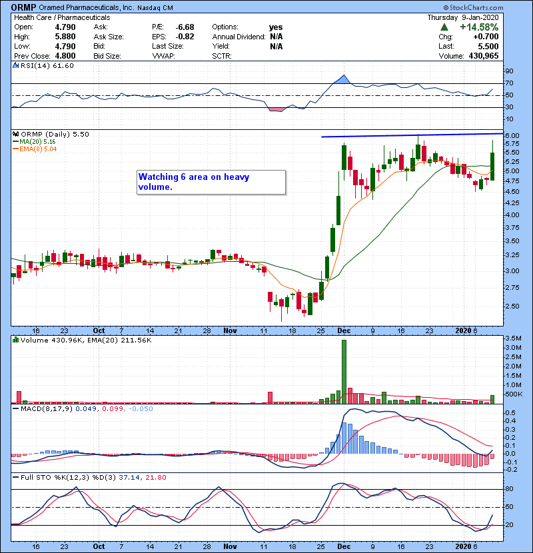Click the P/E value -6.68
This screenshot has height=553, width=533.
185,27
